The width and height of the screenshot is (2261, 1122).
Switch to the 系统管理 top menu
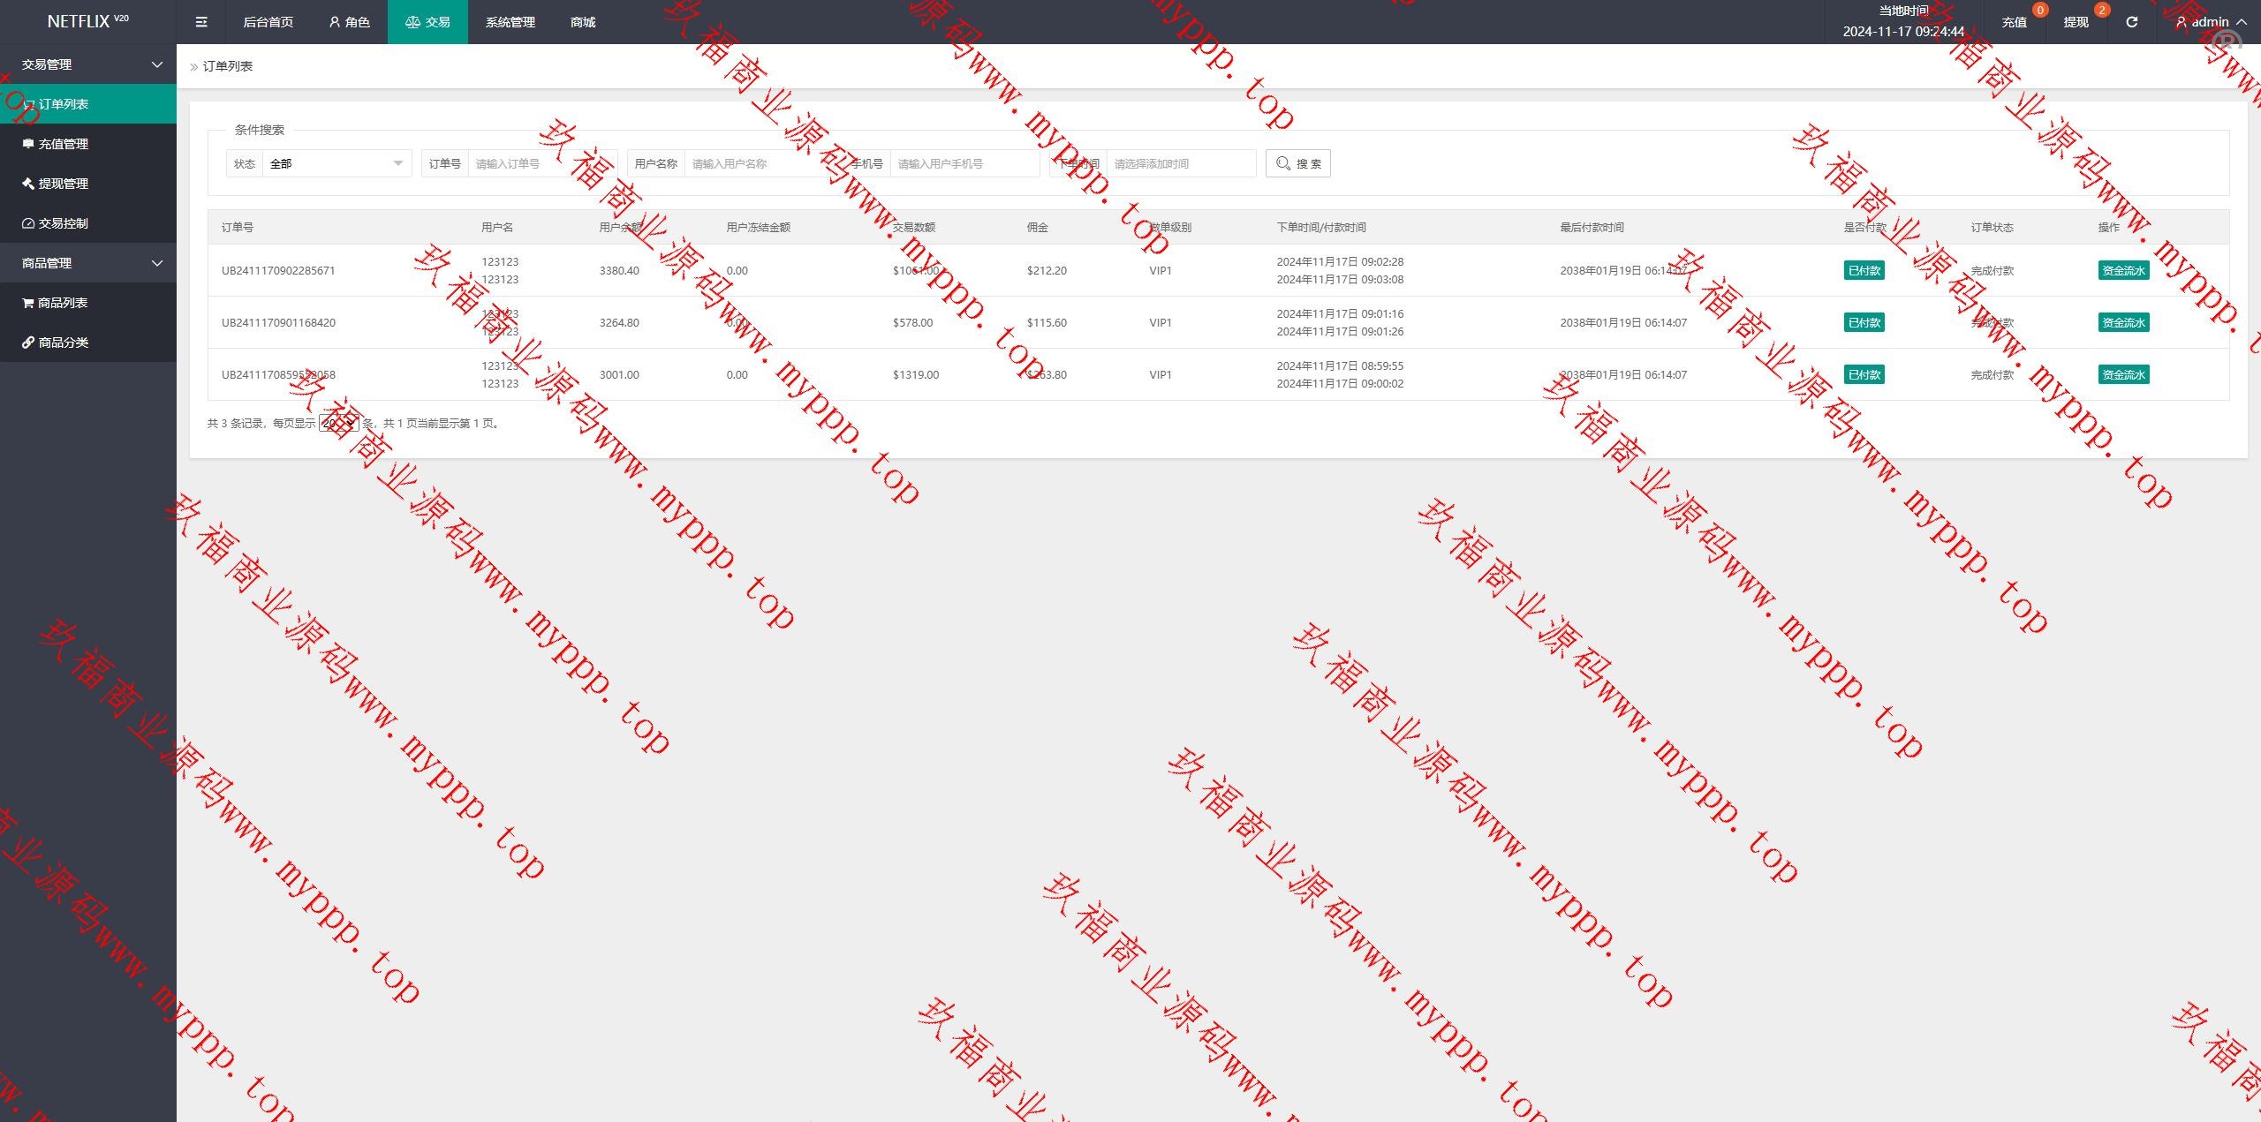[510, 22]
